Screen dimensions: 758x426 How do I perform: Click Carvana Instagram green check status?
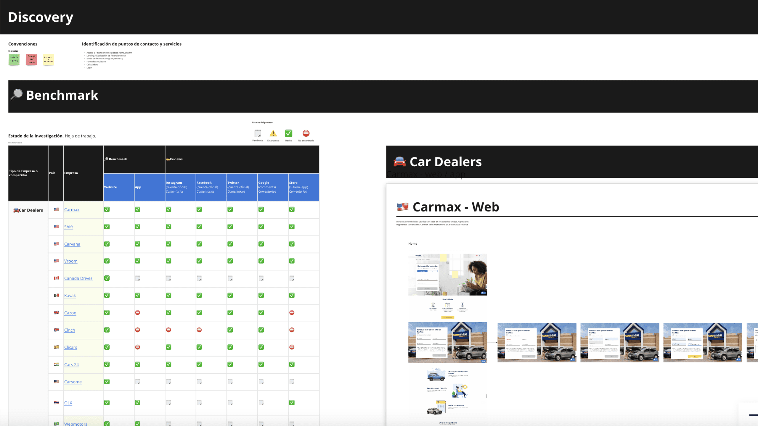pos(168,244)
